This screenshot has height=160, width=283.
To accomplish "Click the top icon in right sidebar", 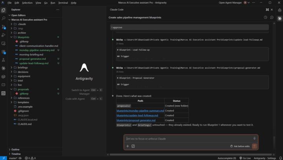I will [x=279, y=10].
